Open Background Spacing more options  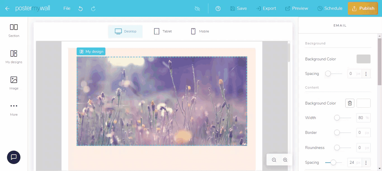[366, 74]
